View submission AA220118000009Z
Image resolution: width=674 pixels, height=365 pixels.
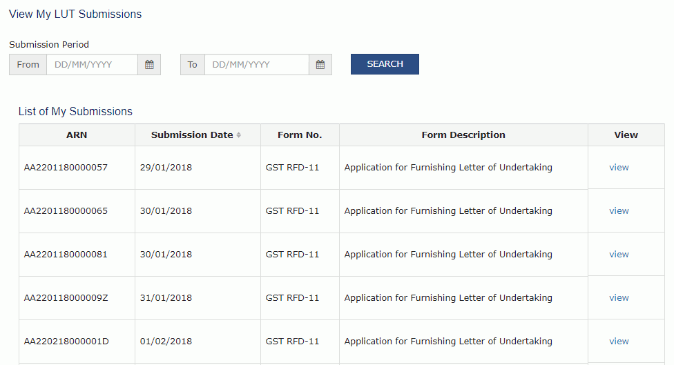click(x=619, y=297)
